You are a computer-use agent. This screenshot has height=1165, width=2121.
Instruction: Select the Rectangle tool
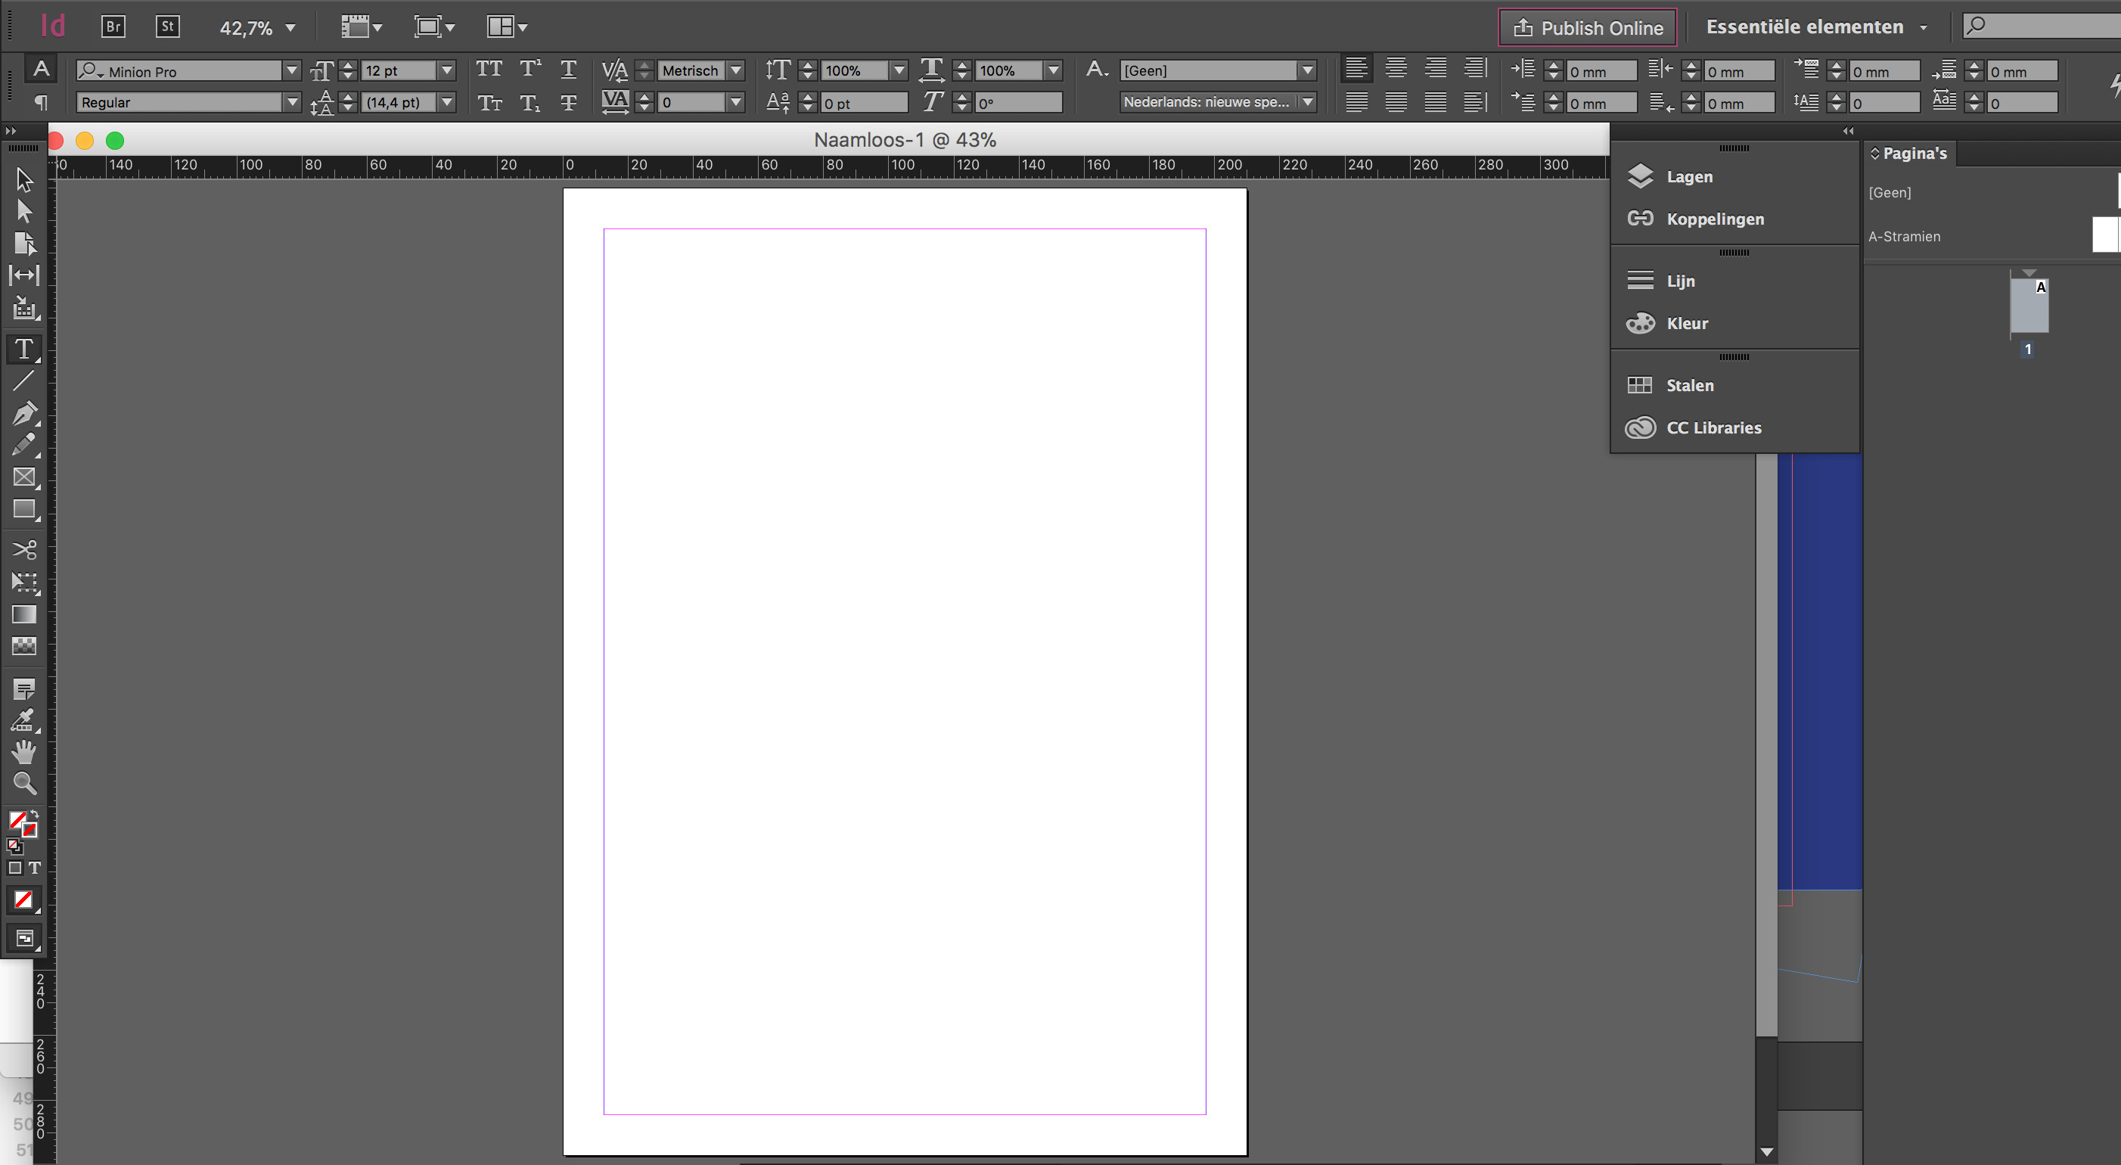click(x=24, y=509)
